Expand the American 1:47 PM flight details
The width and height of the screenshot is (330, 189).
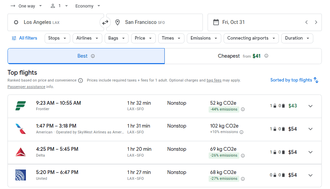click(311, 129)
